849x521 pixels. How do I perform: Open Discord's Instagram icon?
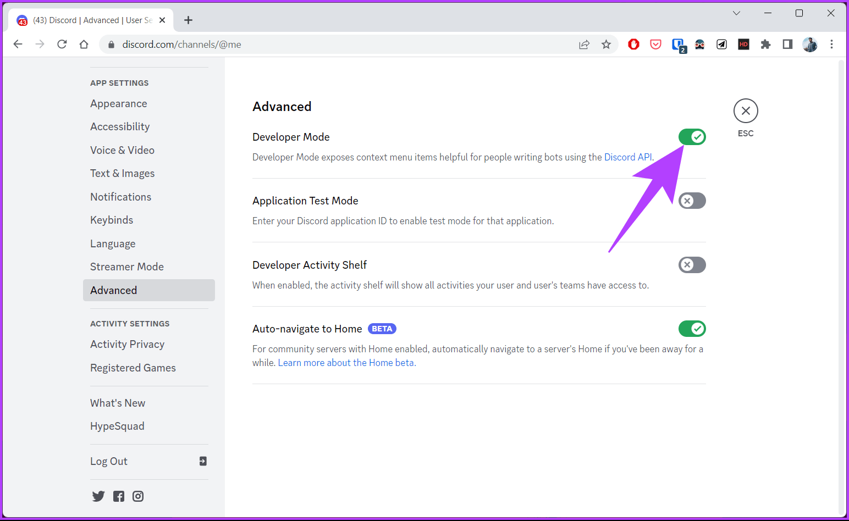[138, 496]
